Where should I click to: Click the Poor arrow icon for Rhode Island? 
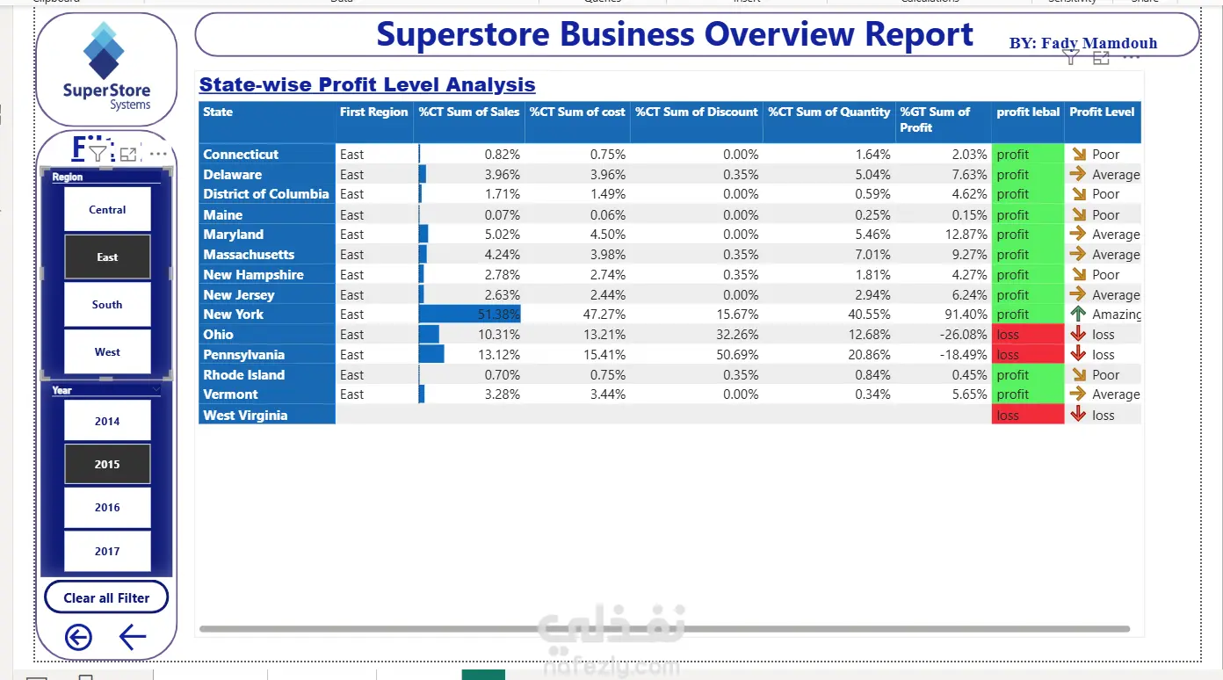tap(1078, 374)
